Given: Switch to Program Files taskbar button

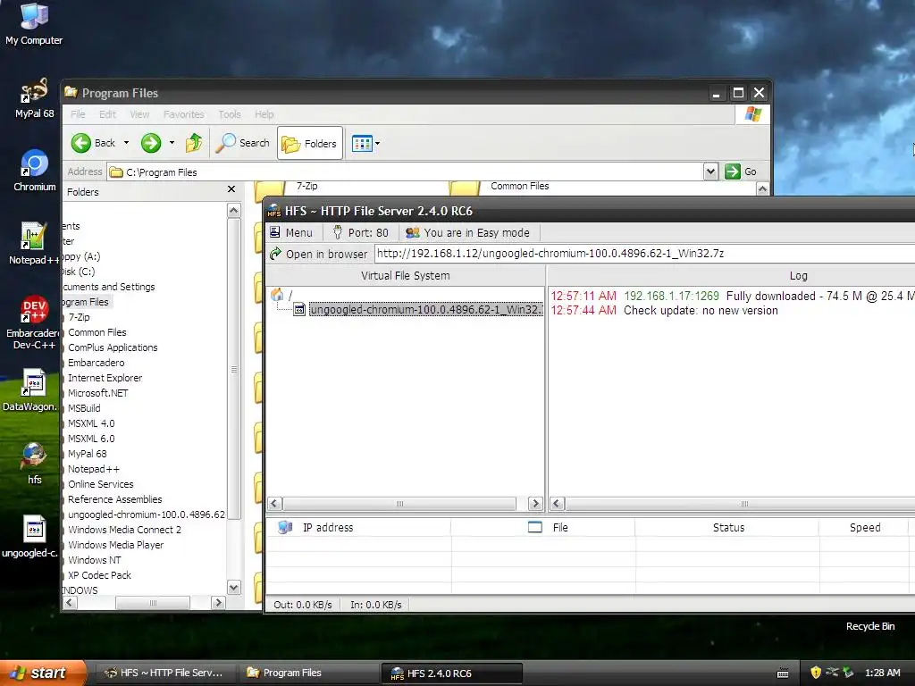Looking at the screenshot, I should (308, 673).
